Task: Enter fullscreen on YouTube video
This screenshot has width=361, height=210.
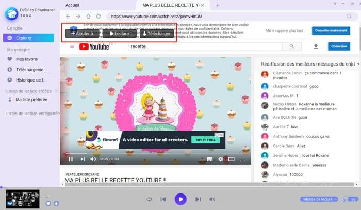Action: [242, 159]
